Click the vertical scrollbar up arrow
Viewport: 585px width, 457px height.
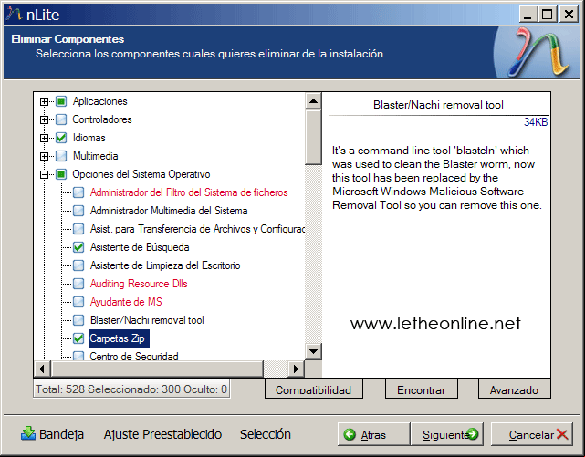click(x=313, y=100)
